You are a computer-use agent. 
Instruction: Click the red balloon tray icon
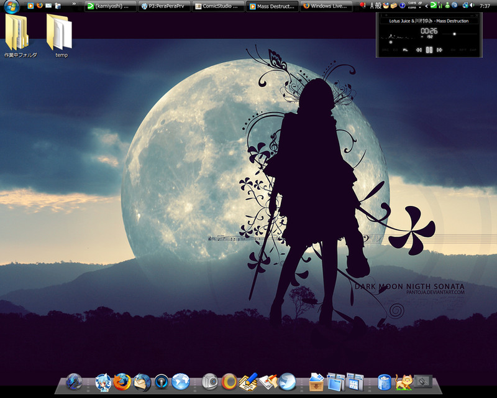tap(363, 5)
